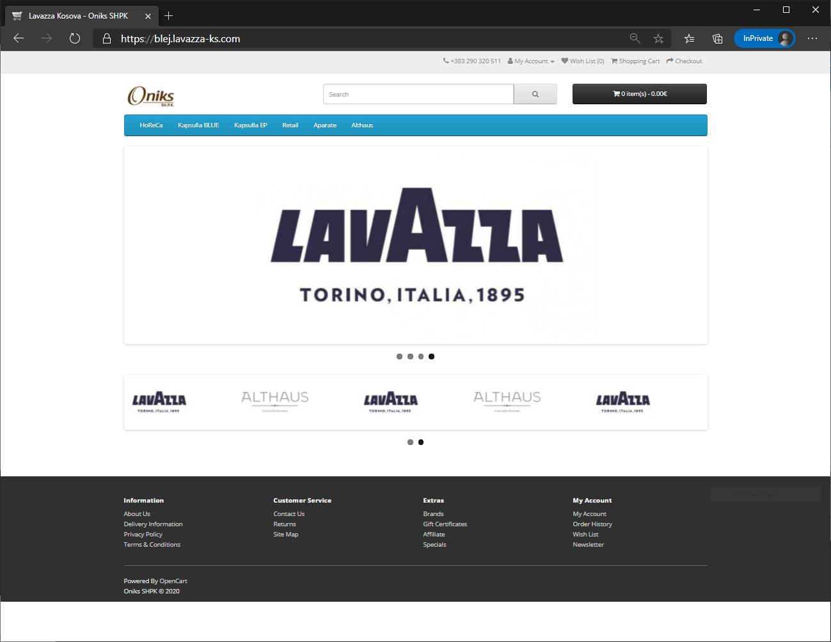Open About Us footer link
Viewport: 831px width, 642px height.
(137, 514)
